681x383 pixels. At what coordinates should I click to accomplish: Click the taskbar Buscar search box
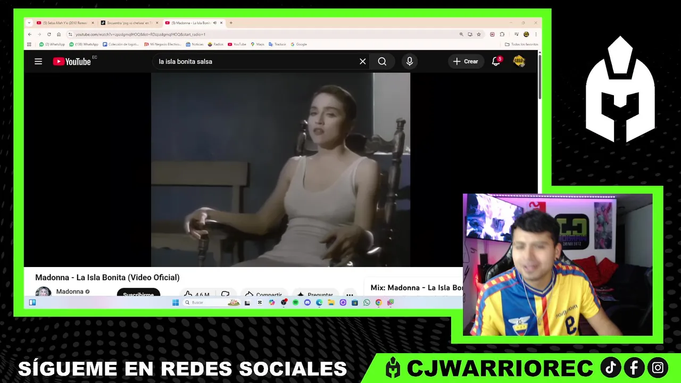(x=212, y=303)
